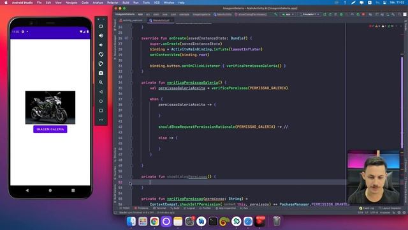Click the editor vertical scrollbar thumb
408x230 pixels.
(x=402, y=102)
